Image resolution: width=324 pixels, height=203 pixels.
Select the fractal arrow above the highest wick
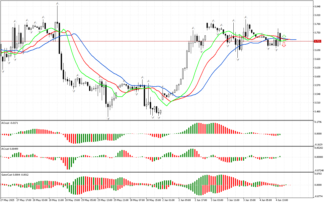tap(57, 4)
